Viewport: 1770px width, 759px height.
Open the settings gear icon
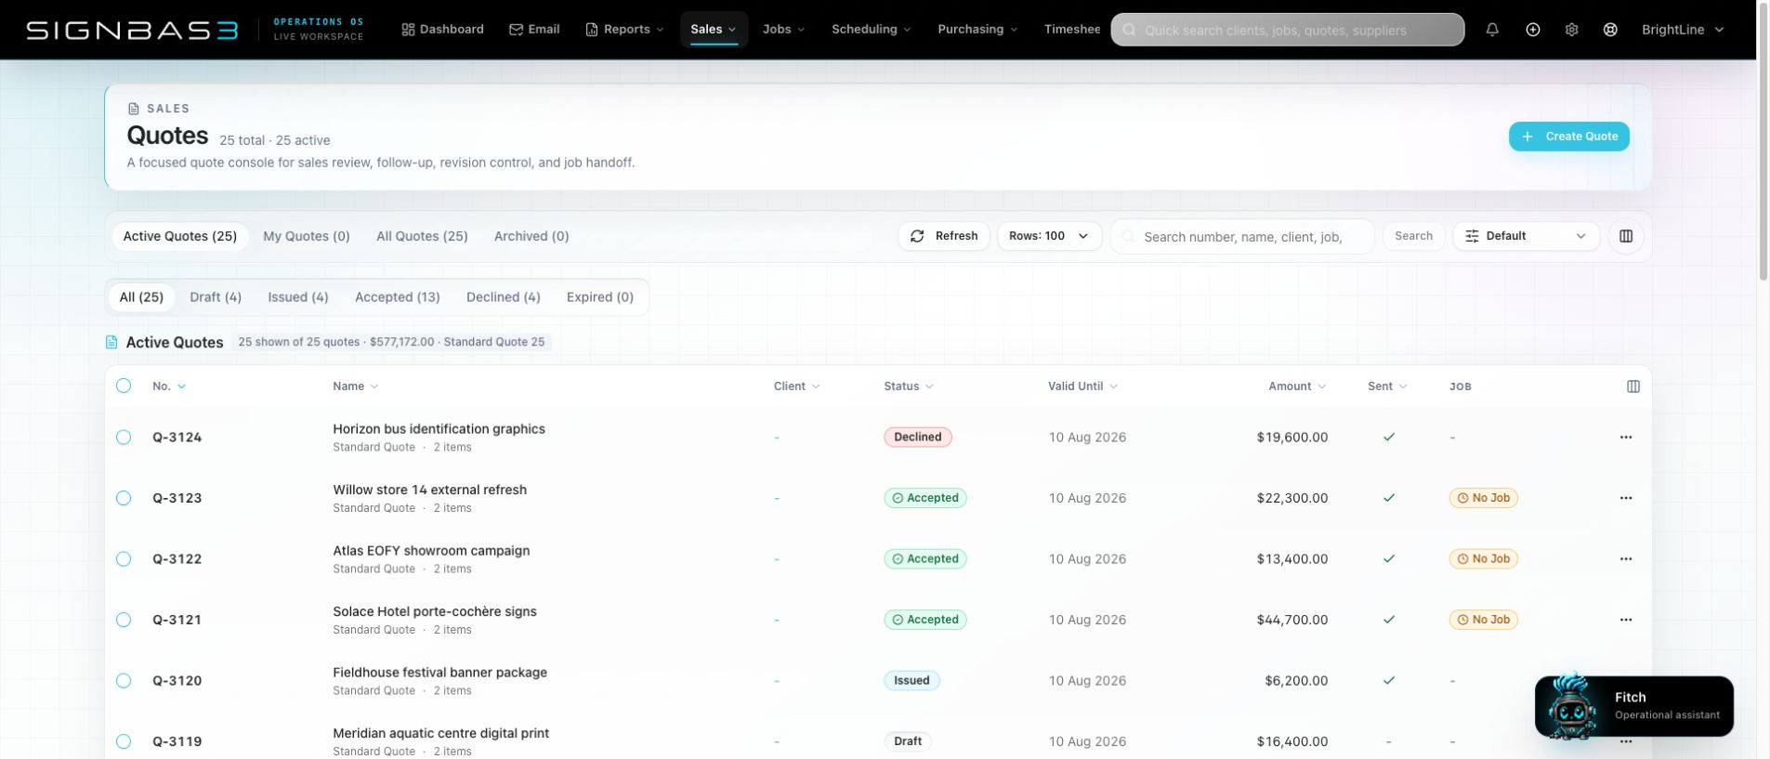pyautogui.click(x=1571, y=30)
